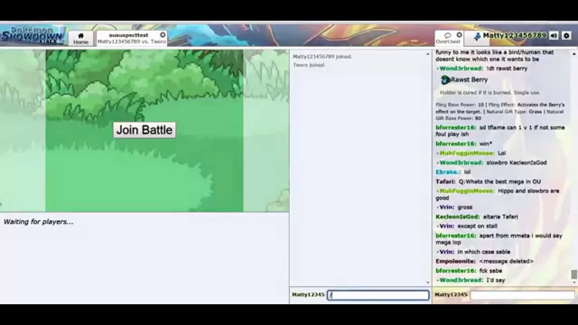Click message 'Q:Whats the best mega in OU'
578x325 pixels.
(x=499, y=181)
